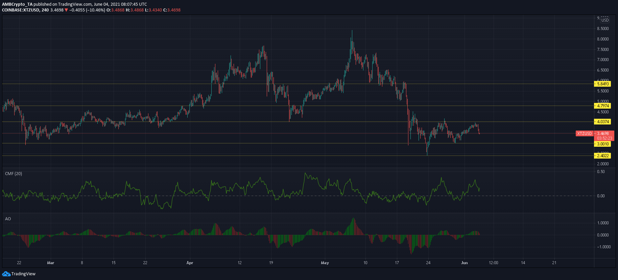618x280 pixels.
Task: Click the open value O:3.4868
Action: (116, 10)
